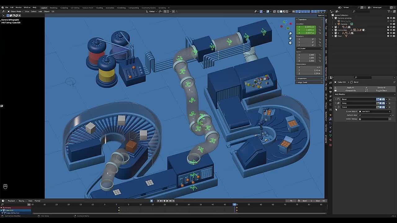The width and height of the screenshot is (397, 223).
Task: Click the Apply All button
Action: point(350,88)
